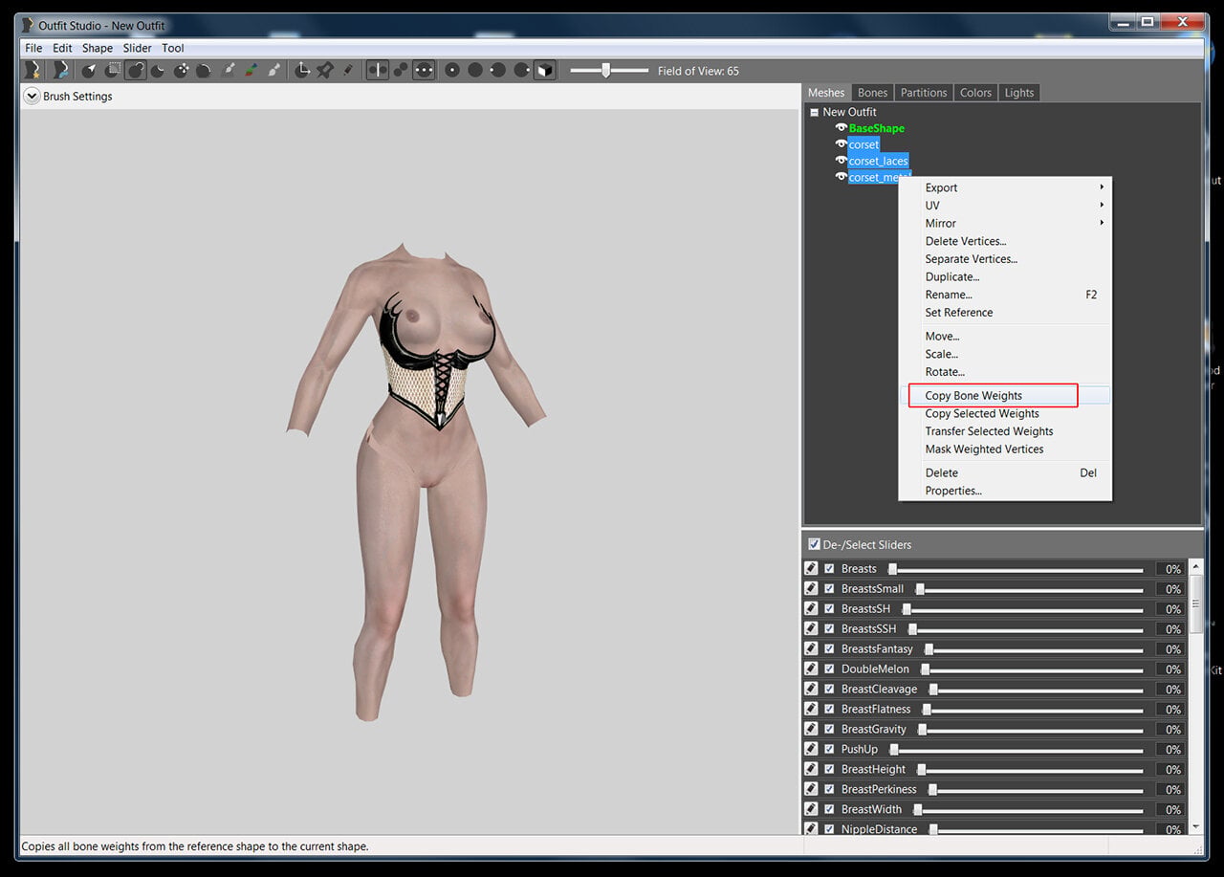Expand the Brush Settings panel
This screenshot has height=877, width=1224.
click(32, 96)
